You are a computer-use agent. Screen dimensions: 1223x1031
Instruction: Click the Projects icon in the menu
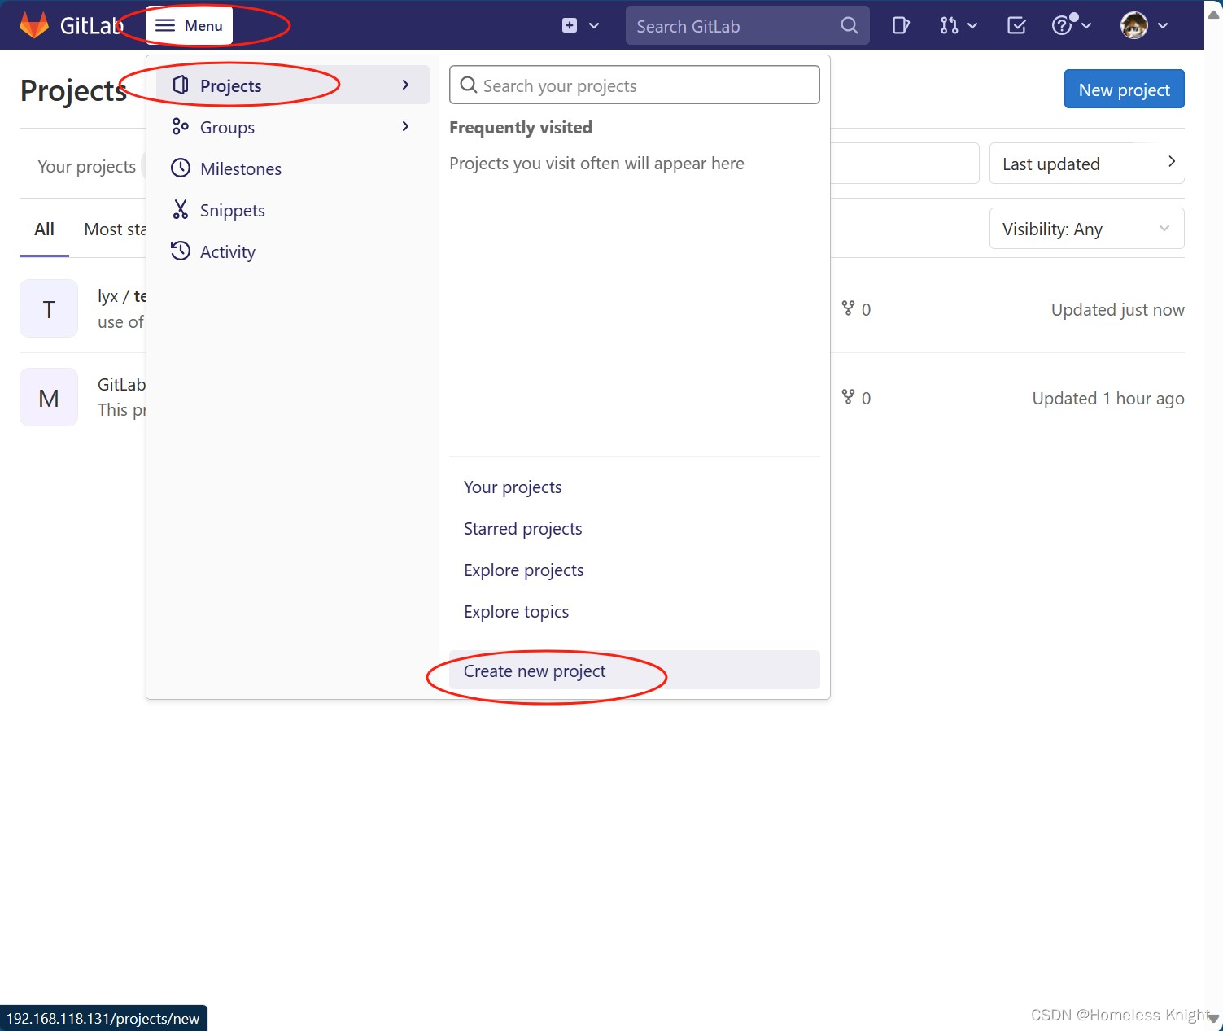point(181,85)
